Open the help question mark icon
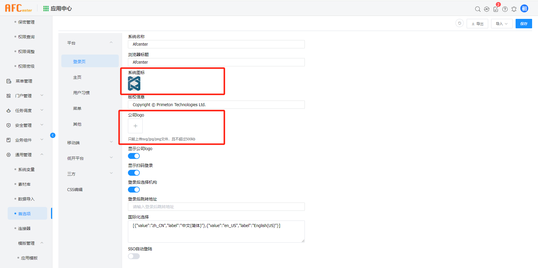 (x=505, y=9)
